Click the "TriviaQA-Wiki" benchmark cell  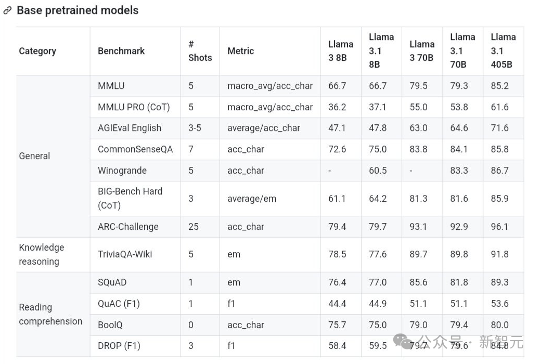pyautogui.click(x=125, y=254)
